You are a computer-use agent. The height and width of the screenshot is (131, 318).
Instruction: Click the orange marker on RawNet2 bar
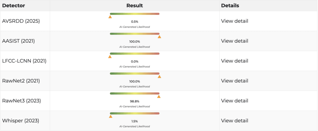pyautogui.click(x=159, y=76)
